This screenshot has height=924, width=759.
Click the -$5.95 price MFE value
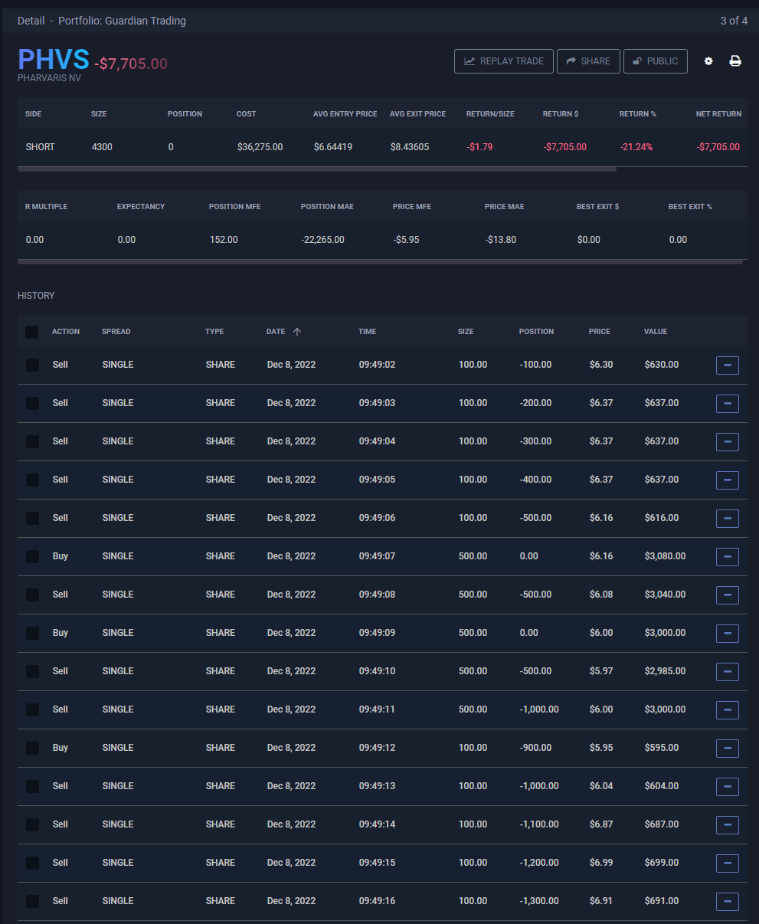click(407, 239)
